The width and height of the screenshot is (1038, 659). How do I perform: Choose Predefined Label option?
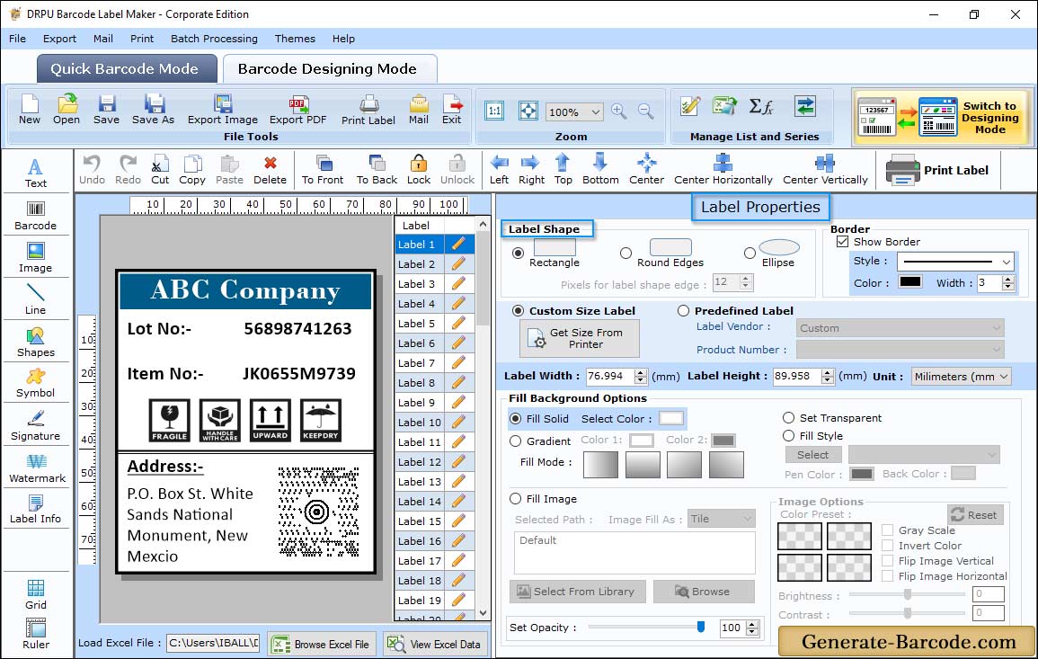683,311
